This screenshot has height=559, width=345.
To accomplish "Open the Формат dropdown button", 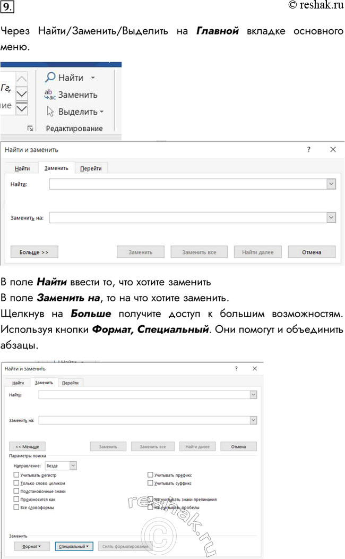I will point(32,546).
